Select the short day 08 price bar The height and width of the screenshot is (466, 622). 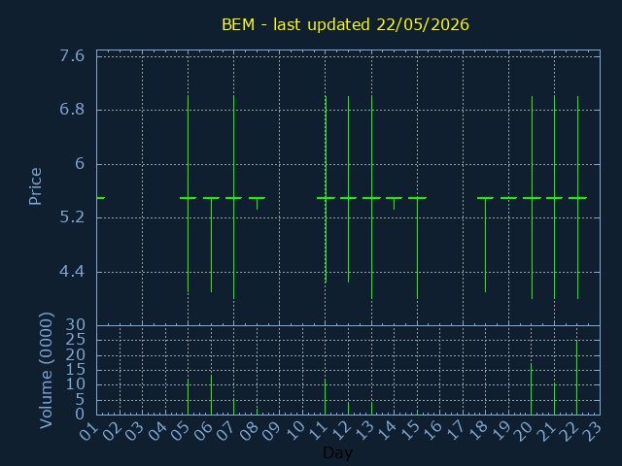[257, 203]
